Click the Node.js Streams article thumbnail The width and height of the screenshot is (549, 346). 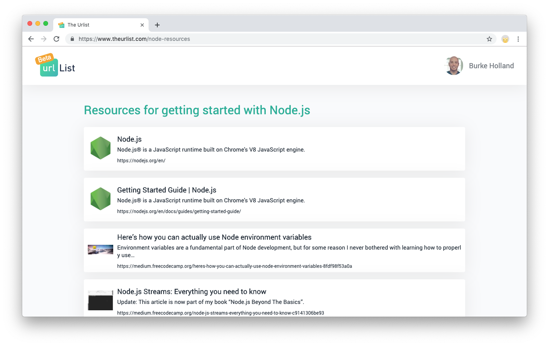pos(101,300)
